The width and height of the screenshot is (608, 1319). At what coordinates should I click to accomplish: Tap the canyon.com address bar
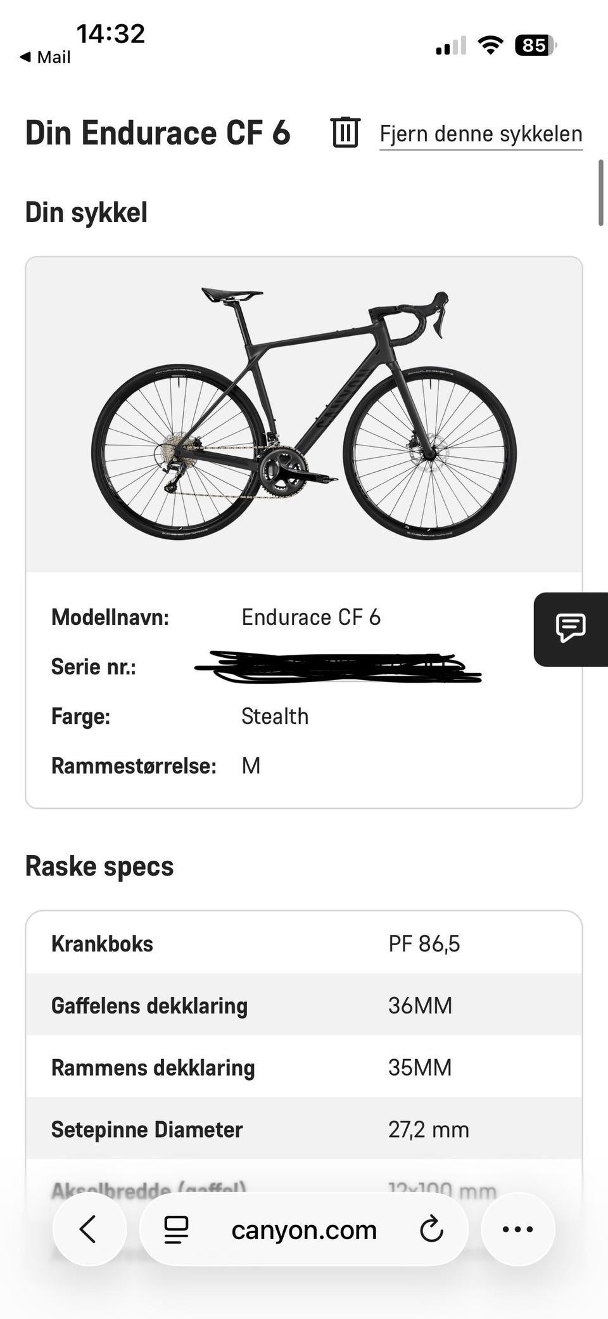pos(304,1230)
